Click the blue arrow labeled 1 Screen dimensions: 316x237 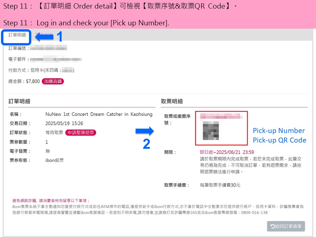click(x=44, y=37)
